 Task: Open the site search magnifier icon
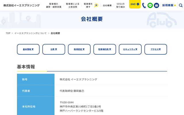(181, 5)
